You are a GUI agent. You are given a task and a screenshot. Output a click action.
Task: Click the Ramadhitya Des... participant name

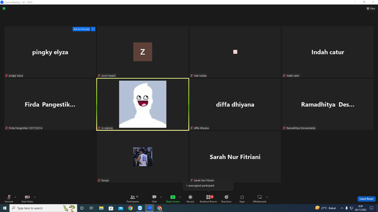coord(328,105)
